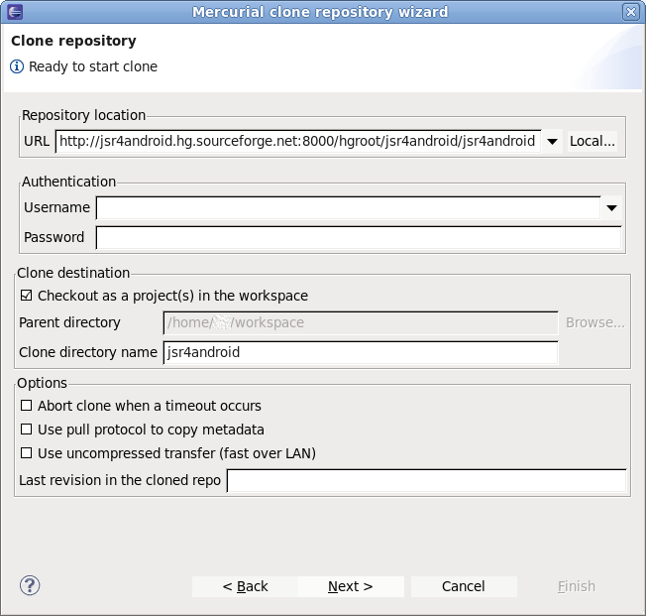646x616 pixels.
Task: Enable Abort clone when a timeout occurs
Action: 27,406
